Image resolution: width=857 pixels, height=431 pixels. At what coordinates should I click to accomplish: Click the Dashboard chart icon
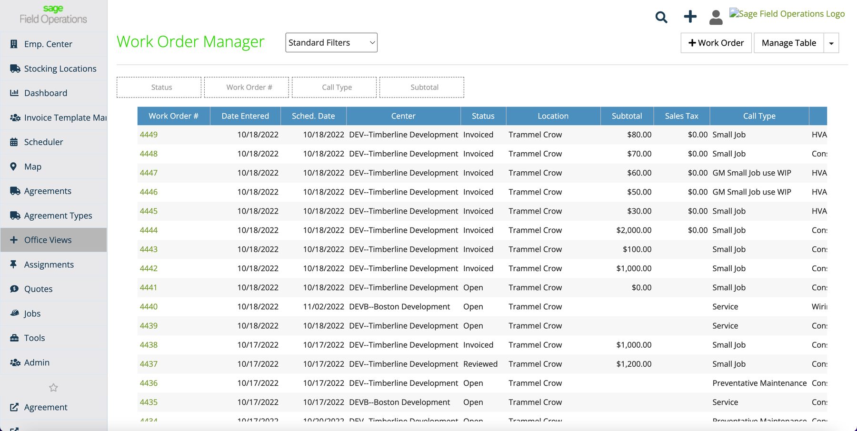(x=14, y=93)
